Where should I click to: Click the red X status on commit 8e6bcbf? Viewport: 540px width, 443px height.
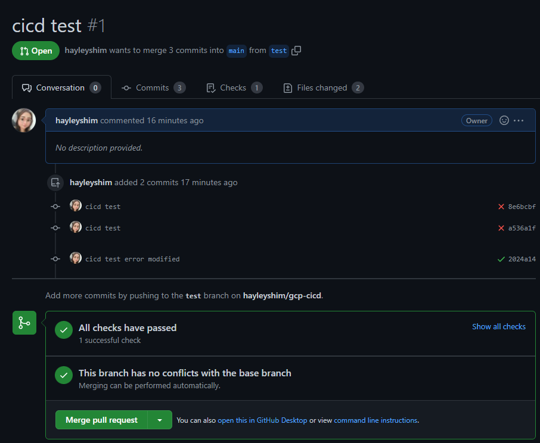[501, 207]
